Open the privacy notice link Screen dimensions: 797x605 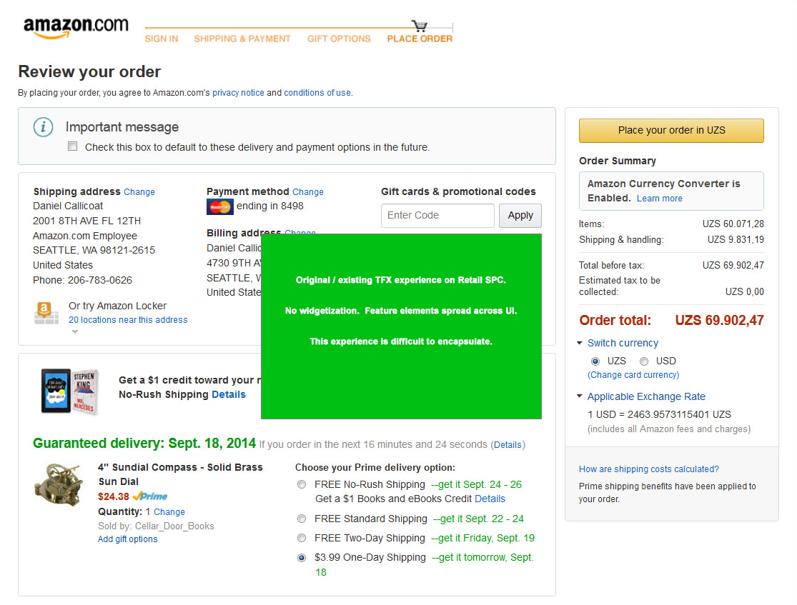pyautogui.click(x=239, y=93)
